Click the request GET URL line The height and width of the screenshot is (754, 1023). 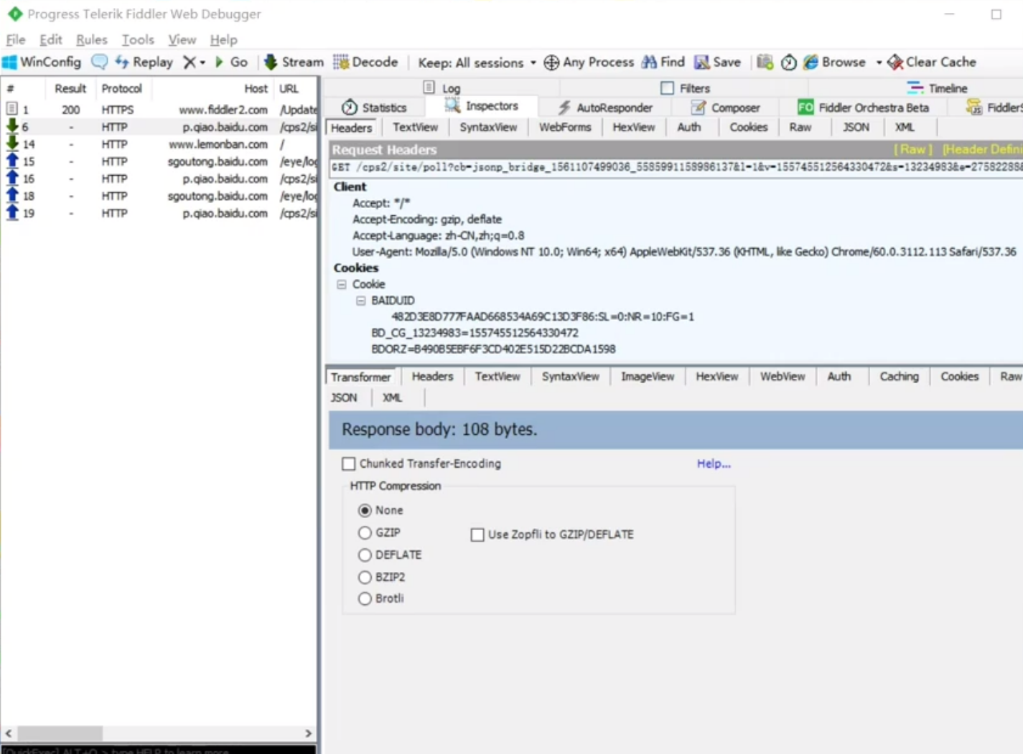tap(676, 167)
